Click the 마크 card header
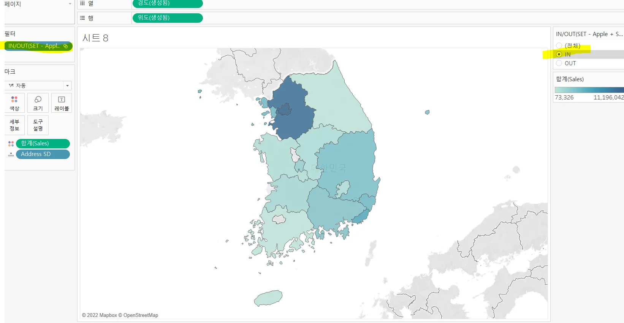This screenshot has height=323, width=624. click(x=10, y=72)
